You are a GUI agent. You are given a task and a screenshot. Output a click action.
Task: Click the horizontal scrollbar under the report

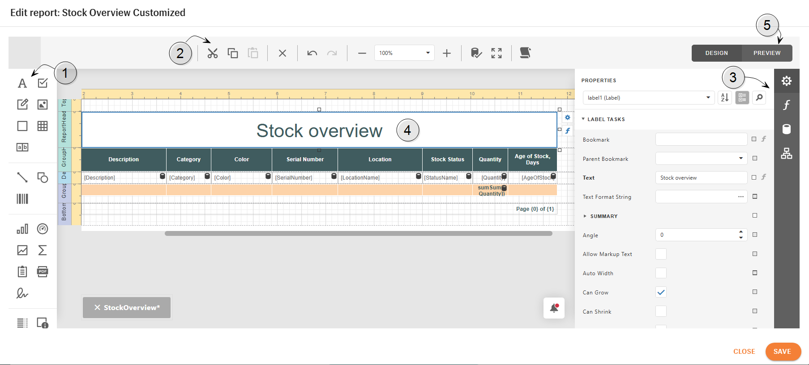[x=358, y=233]
